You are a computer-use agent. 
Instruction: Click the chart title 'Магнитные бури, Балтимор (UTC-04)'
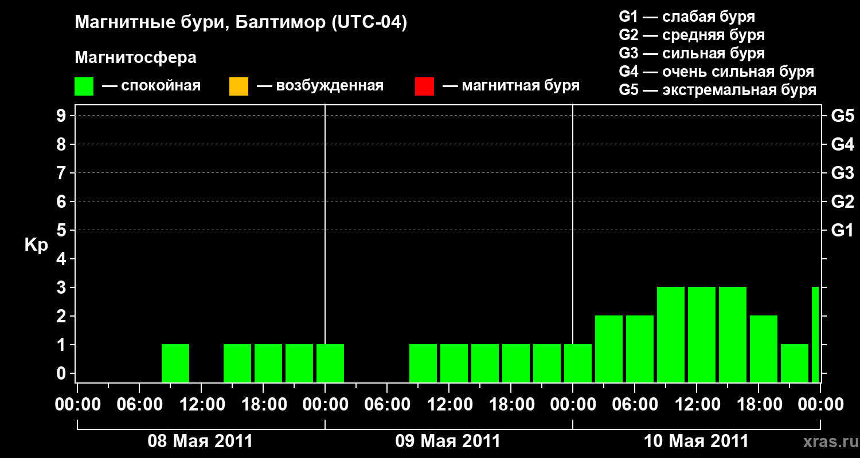[x=241, y=23]
